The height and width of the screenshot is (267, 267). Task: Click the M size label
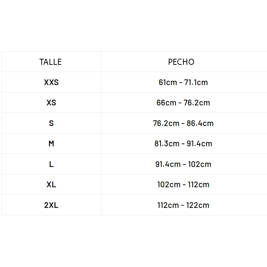(51, 144)
